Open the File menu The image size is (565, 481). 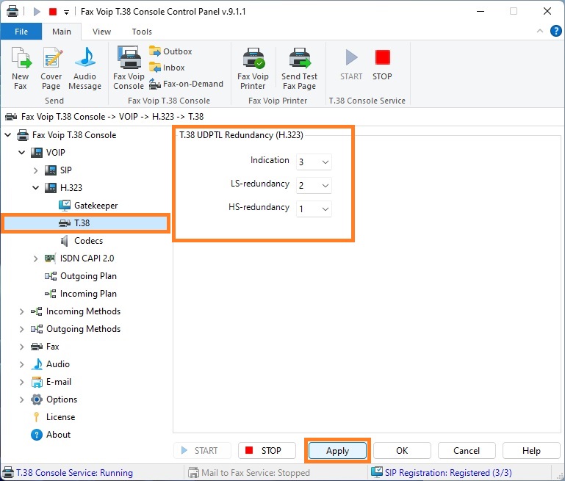point(21,32)
